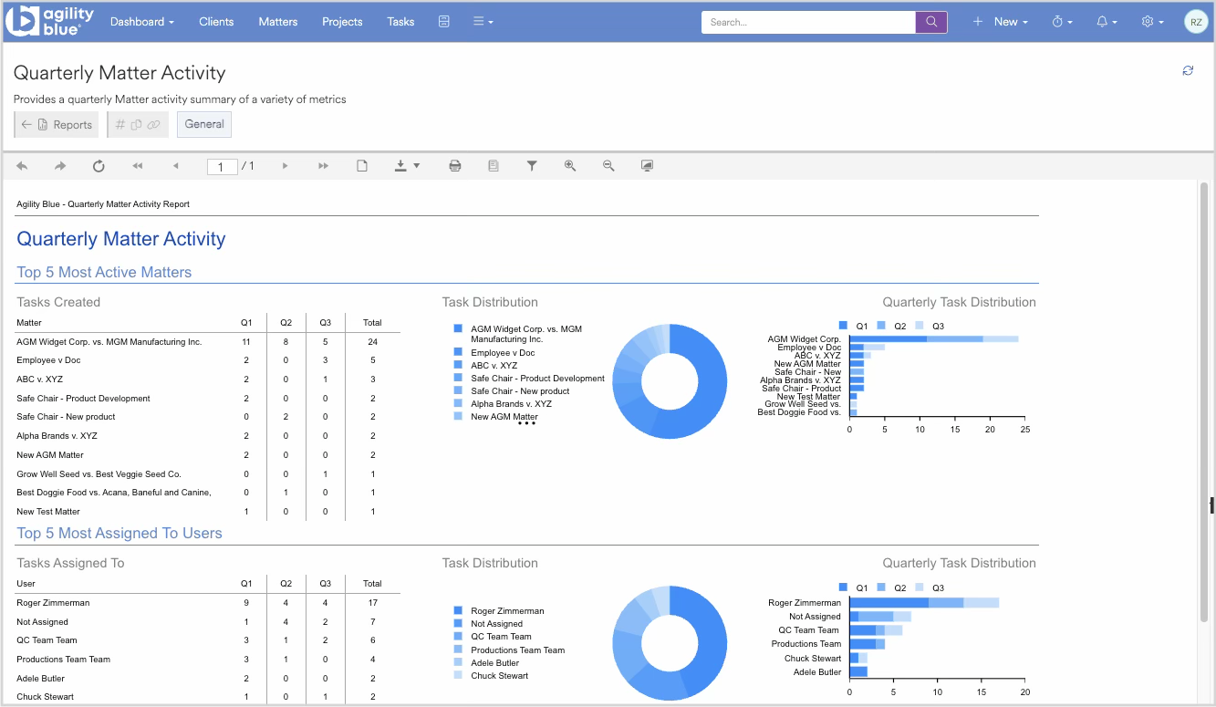Click the Matter column header
The height and width of the screenshot is (707, 1216).
29,323
